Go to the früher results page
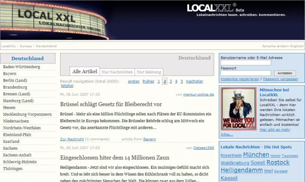 click(x=148, y=81)
